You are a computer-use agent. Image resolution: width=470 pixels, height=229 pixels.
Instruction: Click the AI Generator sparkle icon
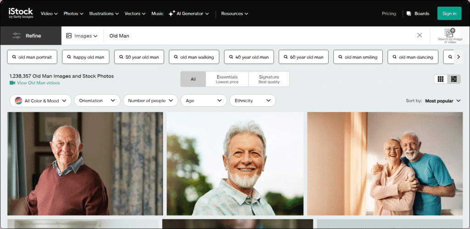172,13
